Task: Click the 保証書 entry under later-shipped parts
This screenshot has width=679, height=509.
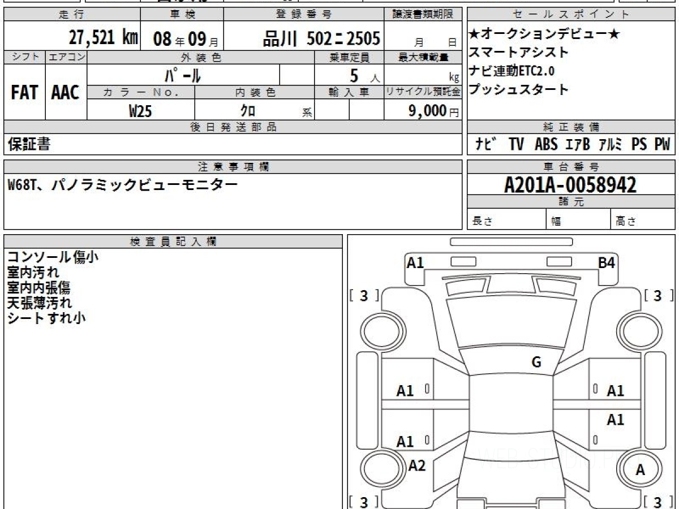Action: coord(29,145)
